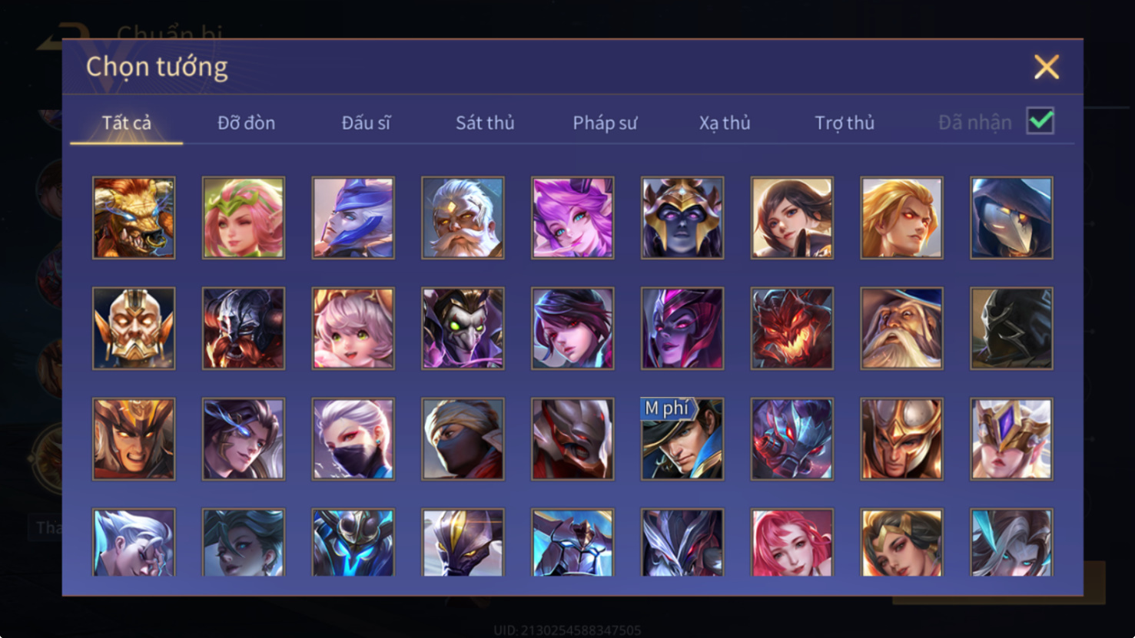Close the 'Chọn tướng' dialog

coord(1046,68)
